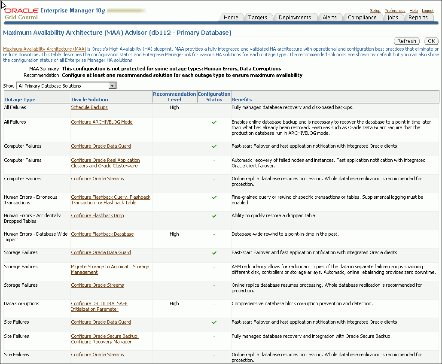Viewport: 442px width, 364px height.
Task: Sort by Oracle Solution column header
Action: 90,100
